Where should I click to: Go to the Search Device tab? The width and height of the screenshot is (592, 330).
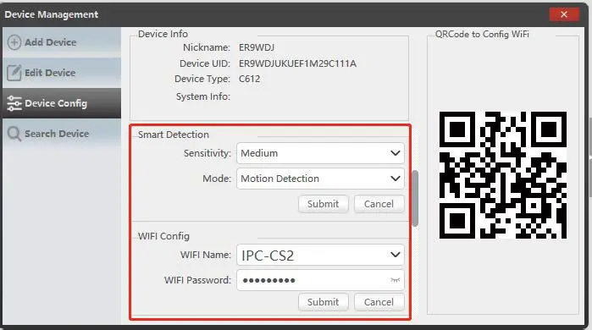[x=62, y=134]
